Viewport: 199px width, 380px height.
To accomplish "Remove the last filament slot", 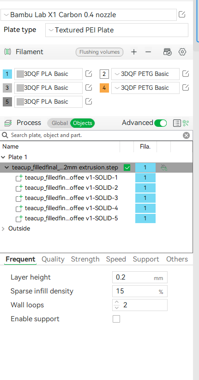I will pos(148,52).
